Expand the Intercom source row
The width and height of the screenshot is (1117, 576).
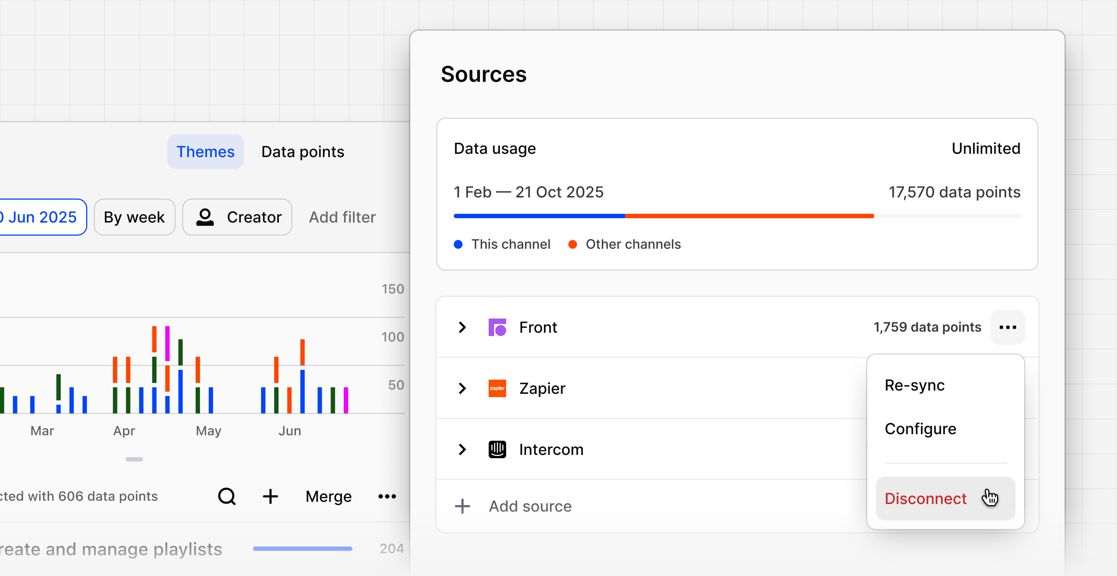(x=462, y=450)
